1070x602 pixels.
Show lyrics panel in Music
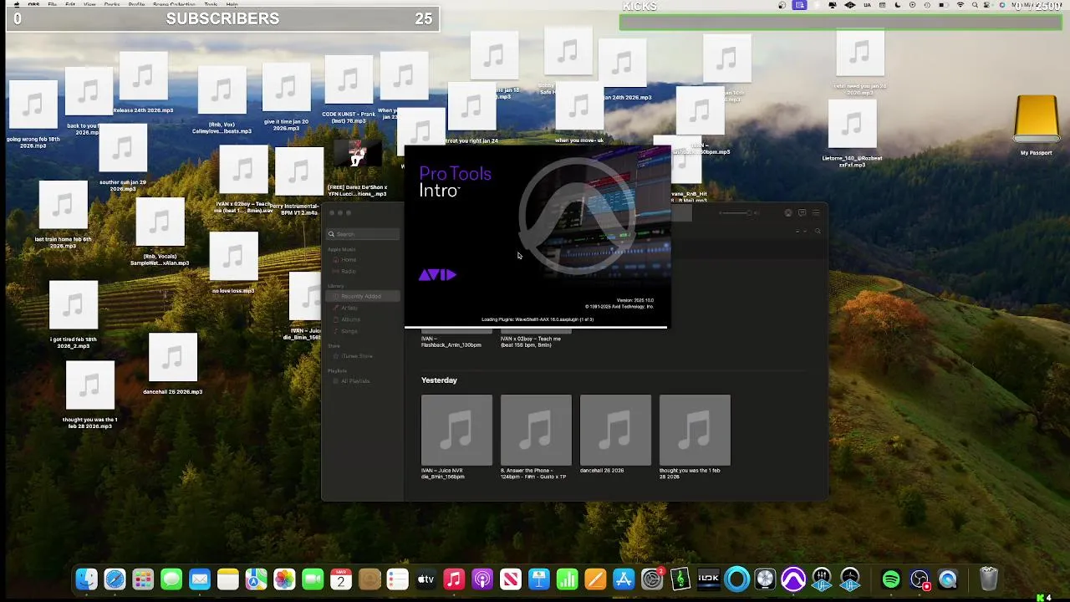tap(802, 213)
